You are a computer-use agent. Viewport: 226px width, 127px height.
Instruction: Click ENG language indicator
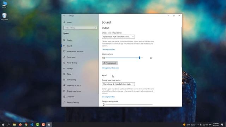[x=210, y=125]
